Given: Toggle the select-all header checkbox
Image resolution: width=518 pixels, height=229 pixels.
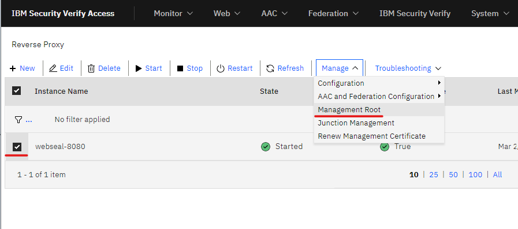Looking at the screenshot, I should [17, 90].
